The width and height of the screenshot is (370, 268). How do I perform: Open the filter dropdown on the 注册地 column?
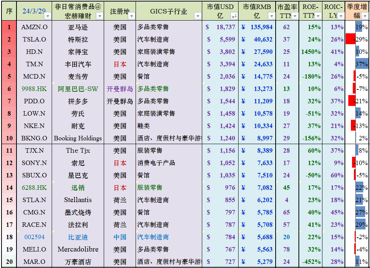[x=132, y=16]
